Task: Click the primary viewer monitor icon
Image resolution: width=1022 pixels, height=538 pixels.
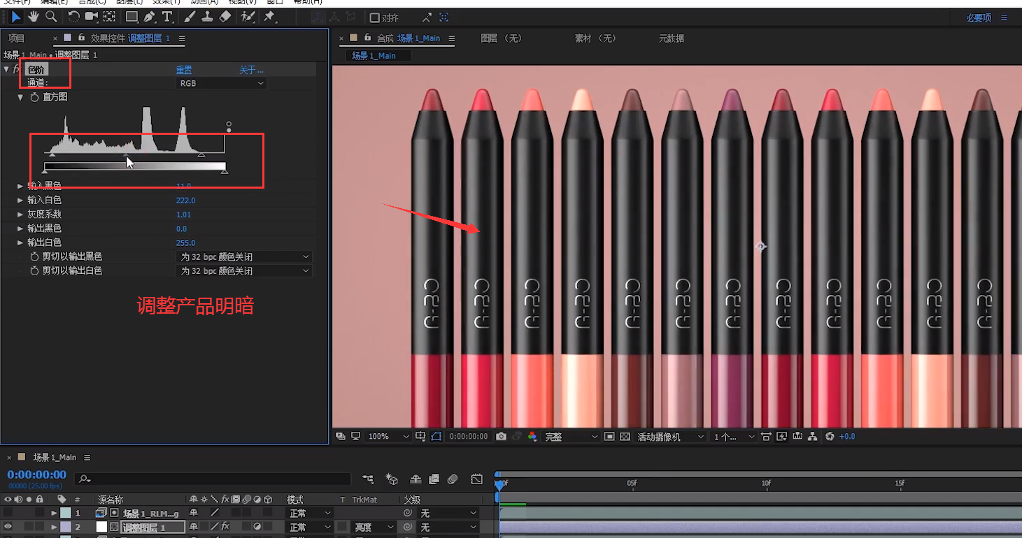Action: (355, 436)
